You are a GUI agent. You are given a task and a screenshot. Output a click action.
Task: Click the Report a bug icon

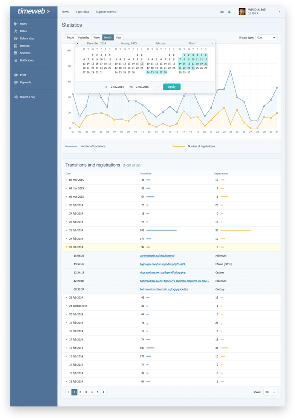pyautogui.click(x=16, y=97)
